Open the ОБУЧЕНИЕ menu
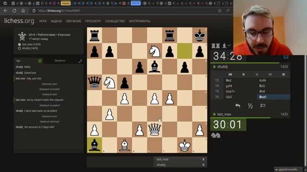The image size is (307, 172). 73,21
